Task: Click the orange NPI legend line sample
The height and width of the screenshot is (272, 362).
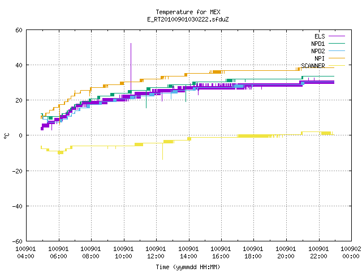Action: pos(337,58)
